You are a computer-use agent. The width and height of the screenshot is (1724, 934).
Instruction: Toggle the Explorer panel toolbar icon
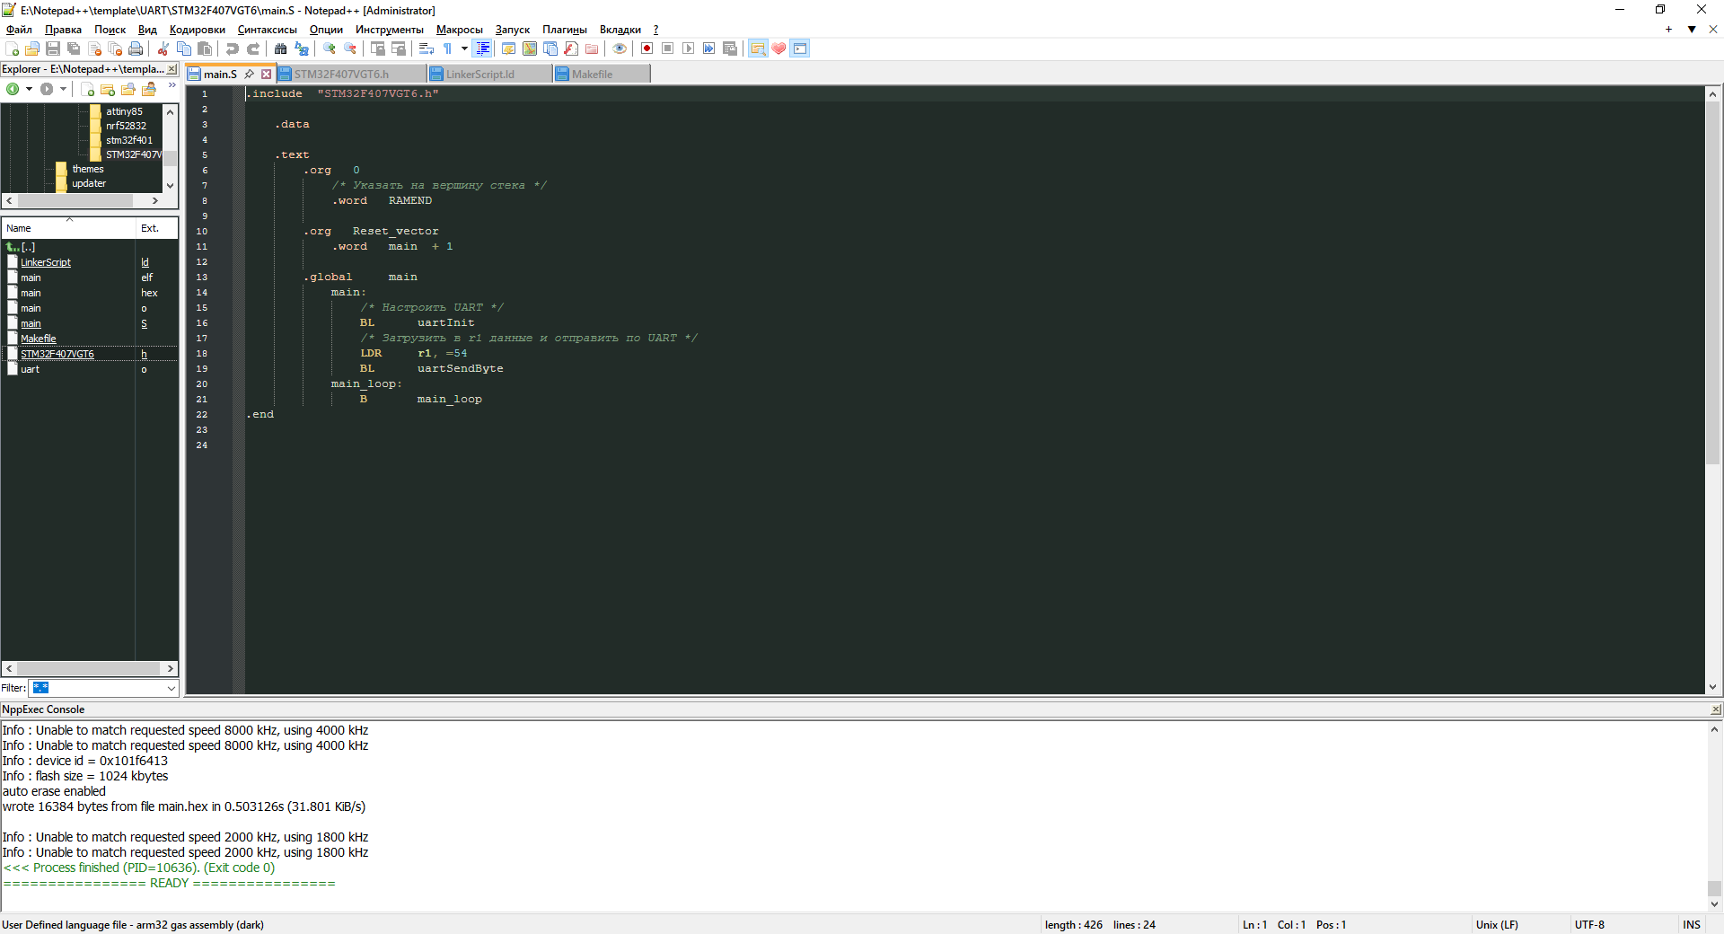click(758, 48)
